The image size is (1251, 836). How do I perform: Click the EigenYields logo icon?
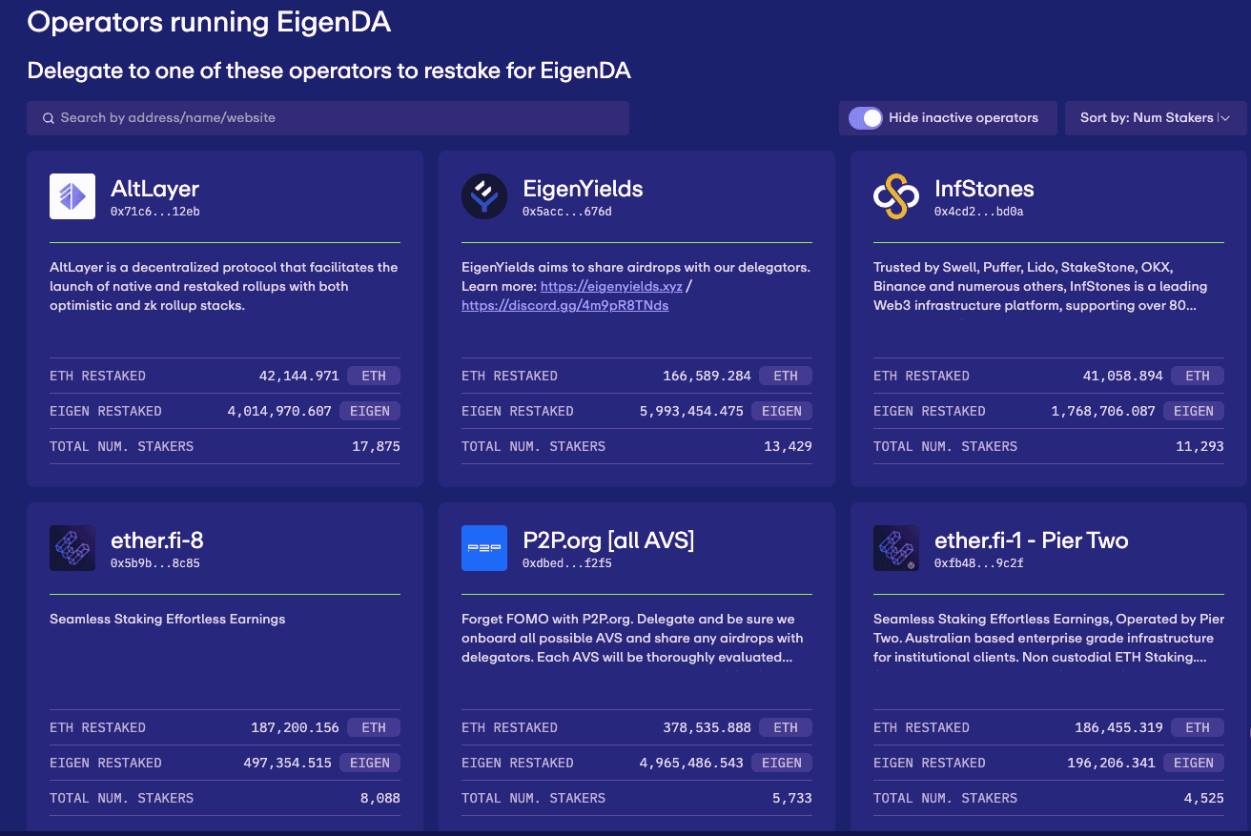484,196
